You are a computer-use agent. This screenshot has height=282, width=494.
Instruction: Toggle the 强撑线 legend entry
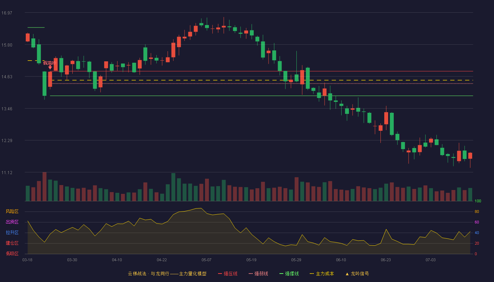pos(289,274)
